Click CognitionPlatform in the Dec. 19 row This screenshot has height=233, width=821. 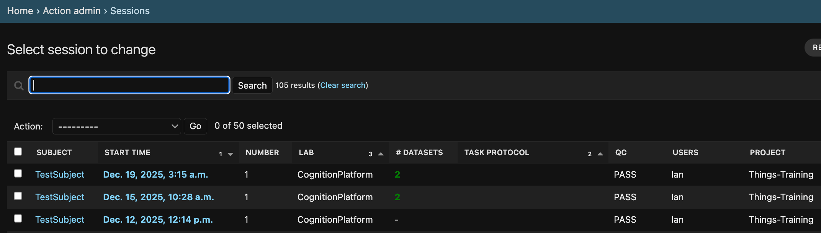coord(335,175)
